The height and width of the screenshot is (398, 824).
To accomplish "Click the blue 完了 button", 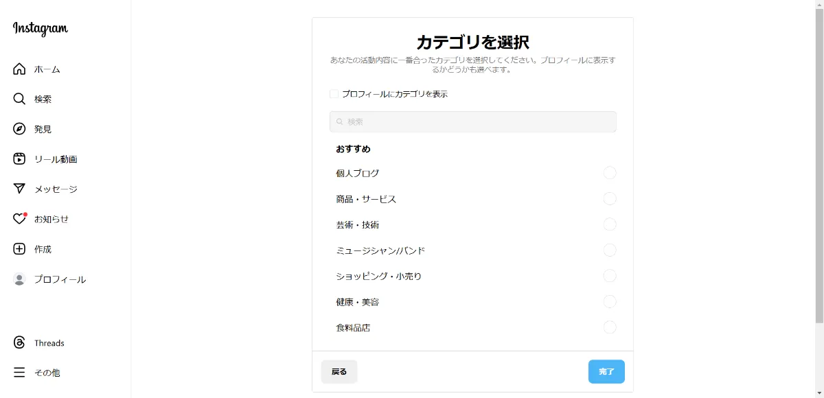I will (x=606, y=371).
